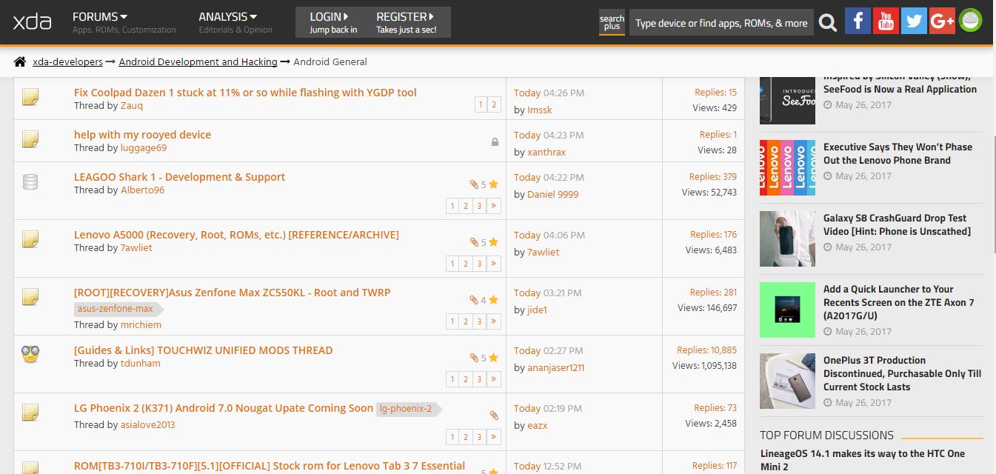This screenshot has width=996, height=474.
Task: Open LineageOS 14.1 HTC One Mini 2 discussion
Action: (863, 460)
